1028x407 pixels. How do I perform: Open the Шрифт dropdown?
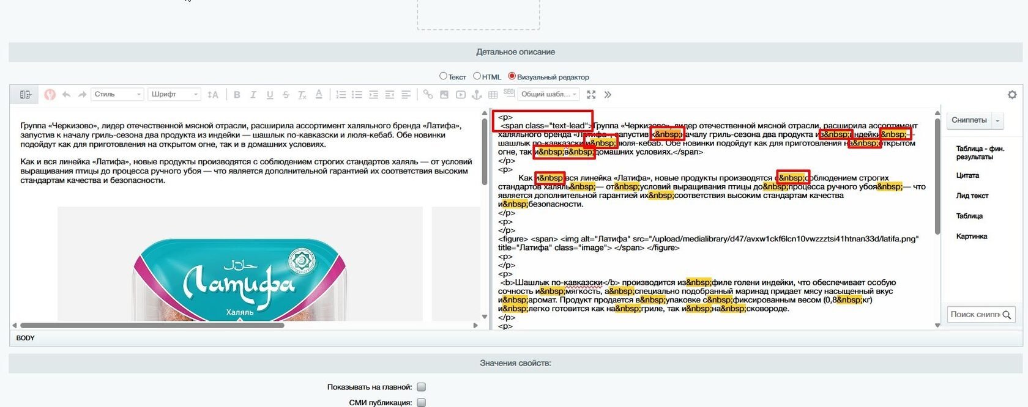pyautogui.click(x=174, y=94)
